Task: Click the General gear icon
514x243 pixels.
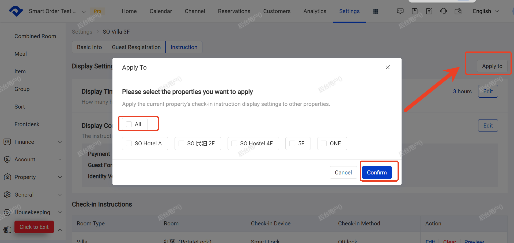Action: 7,195
